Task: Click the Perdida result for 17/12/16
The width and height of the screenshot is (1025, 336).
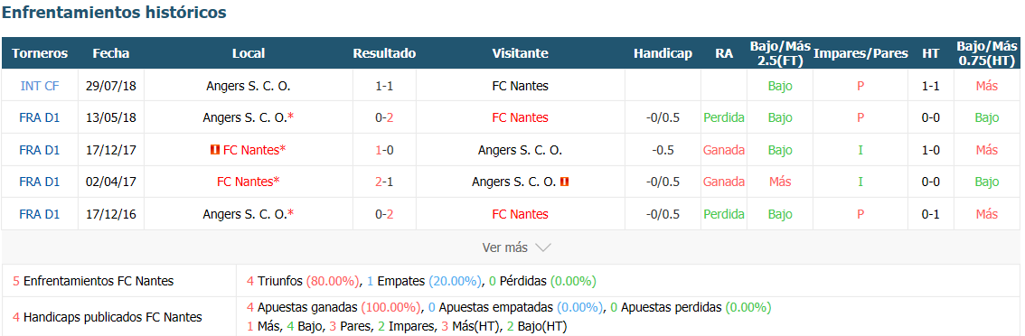Action: 724,214
